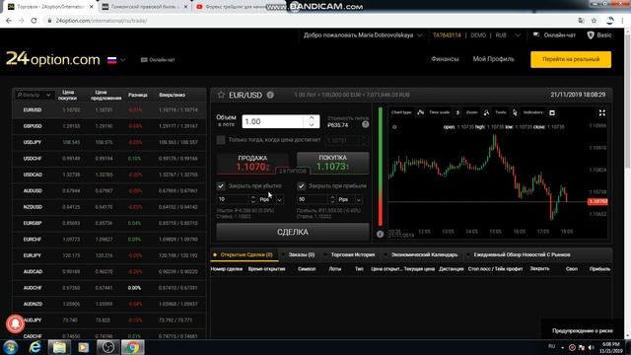This screenshot has height=355, width=631.
Task: Open Daily Market News Review tab
Action: coord(522,254)
